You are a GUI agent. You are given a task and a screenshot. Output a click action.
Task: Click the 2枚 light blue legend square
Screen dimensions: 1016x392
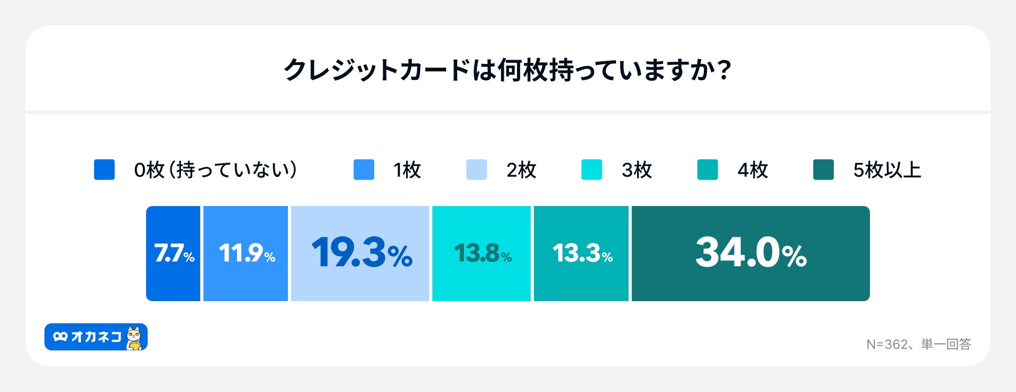point(476,170)
